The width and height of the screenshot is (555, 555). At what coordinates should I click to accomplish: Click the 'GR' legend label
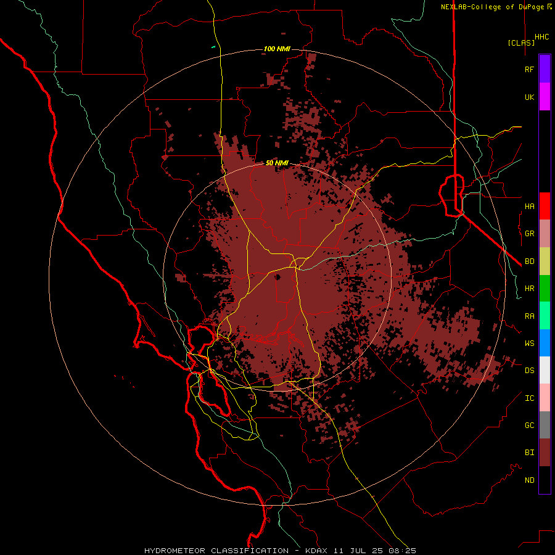pos(529,234)
